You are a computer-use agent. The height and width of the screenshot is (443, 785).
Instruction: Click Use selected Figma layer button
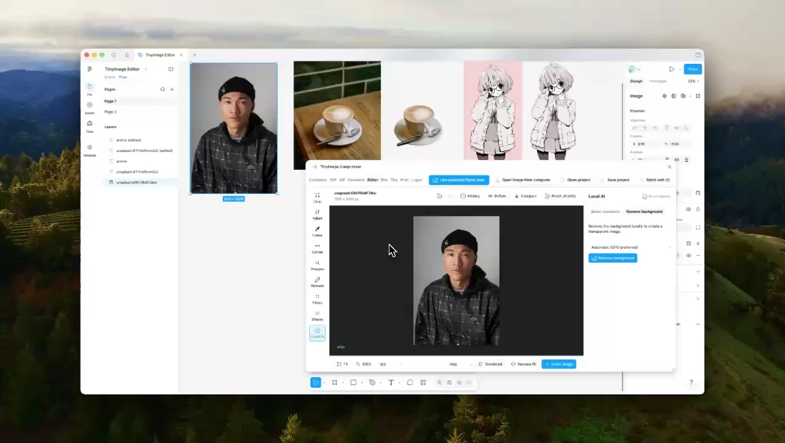[459, 180]
